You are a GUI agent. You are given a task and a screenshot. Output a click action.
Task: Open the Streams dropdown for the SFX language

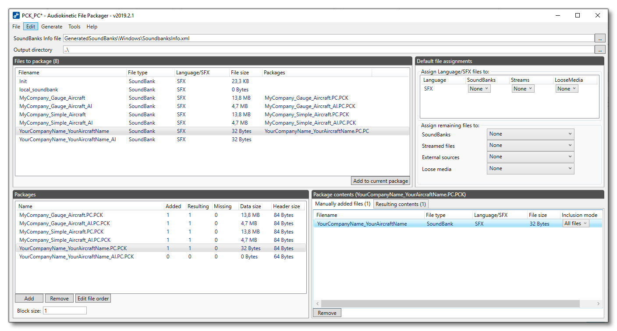coord(523,88)
